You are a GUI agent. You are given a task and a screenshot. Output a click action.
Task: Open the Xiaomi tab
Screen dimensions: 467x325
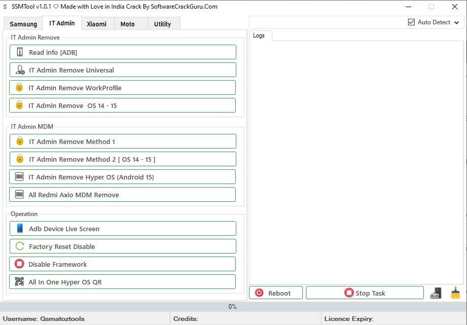pyautogui.click(x=97, y=23)
